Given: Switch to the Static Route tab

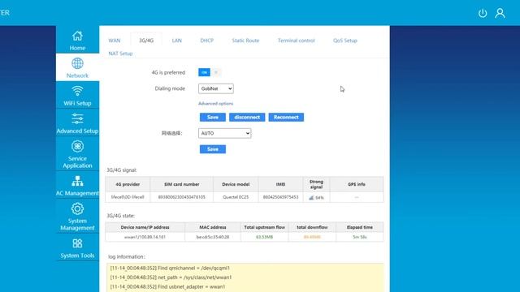Looking at the screenshot, I should pos(245,41).
